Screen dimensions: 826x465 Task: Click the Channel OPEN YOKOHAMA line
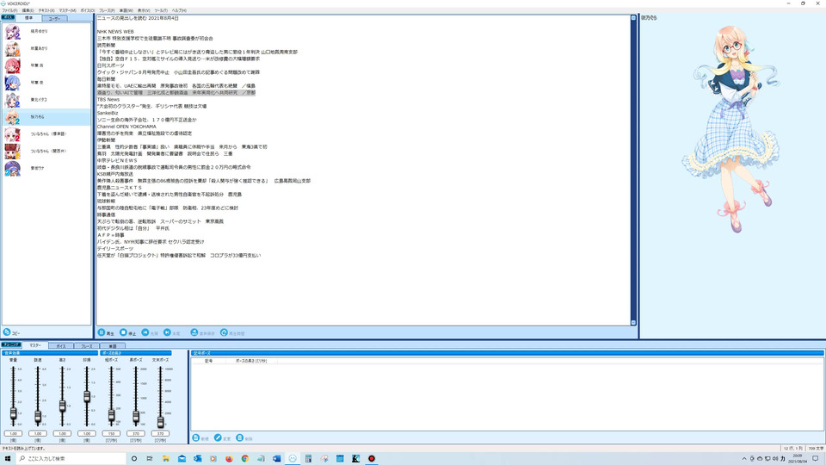(x=126, y=127)
